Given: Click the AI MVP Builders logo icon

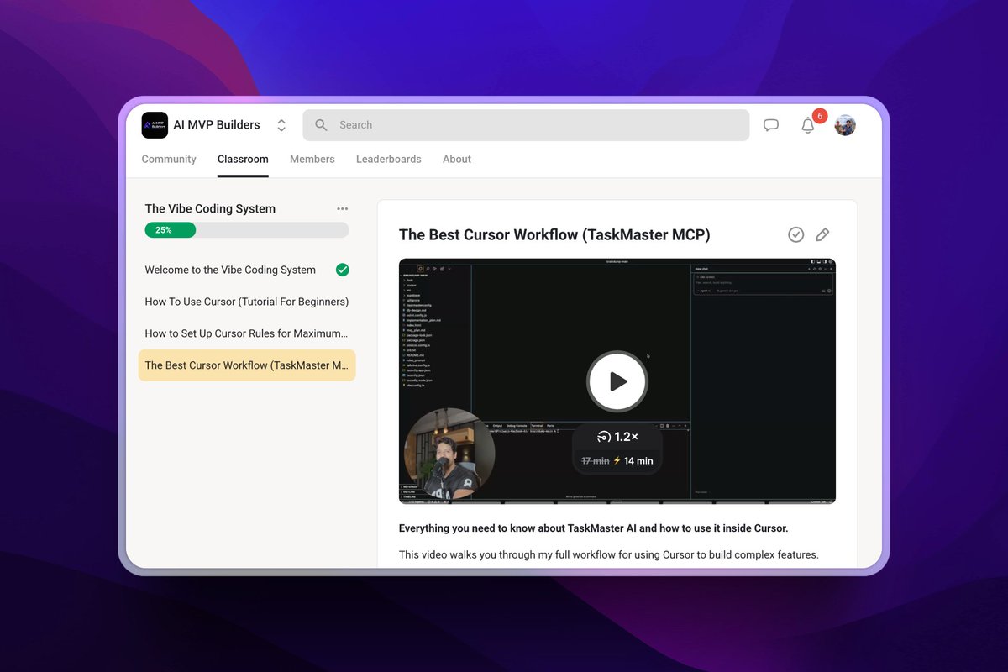Looking at the screenshot, I should 155,125.
